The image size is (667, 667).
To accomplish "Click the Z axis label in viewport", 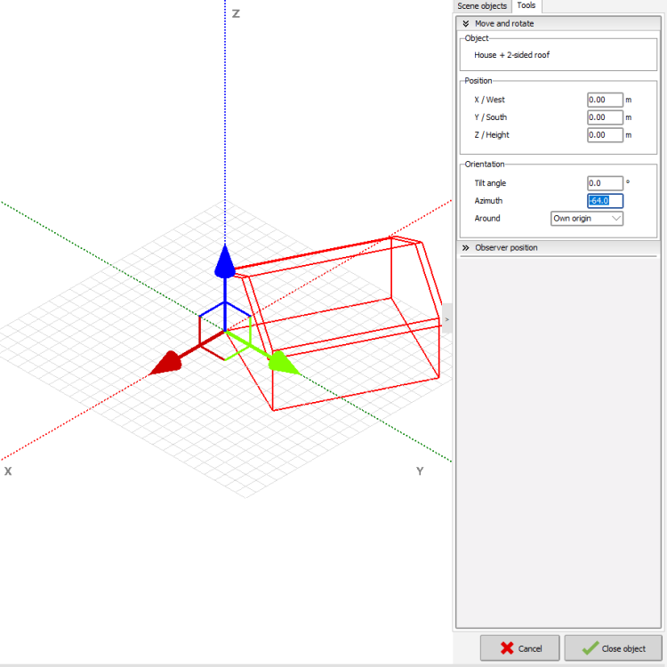I will [x=236, y=14].
